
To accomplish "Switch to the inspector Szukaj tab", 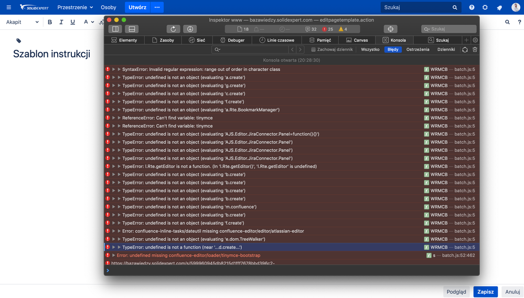I will (439, 40).
